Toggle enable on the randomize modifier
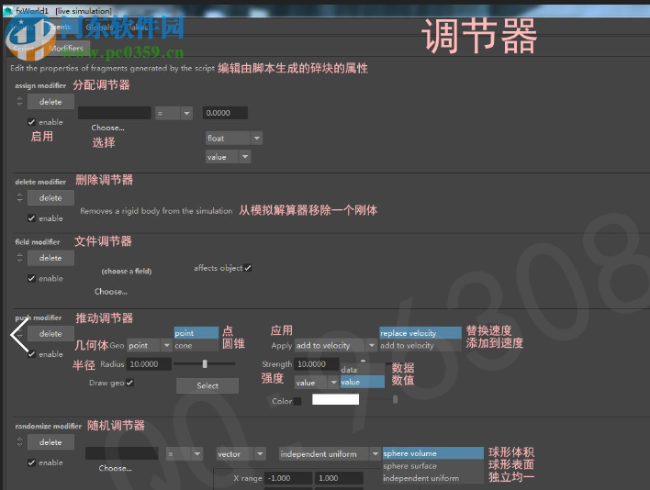This screenshot has width=650, height=490. 31,462
